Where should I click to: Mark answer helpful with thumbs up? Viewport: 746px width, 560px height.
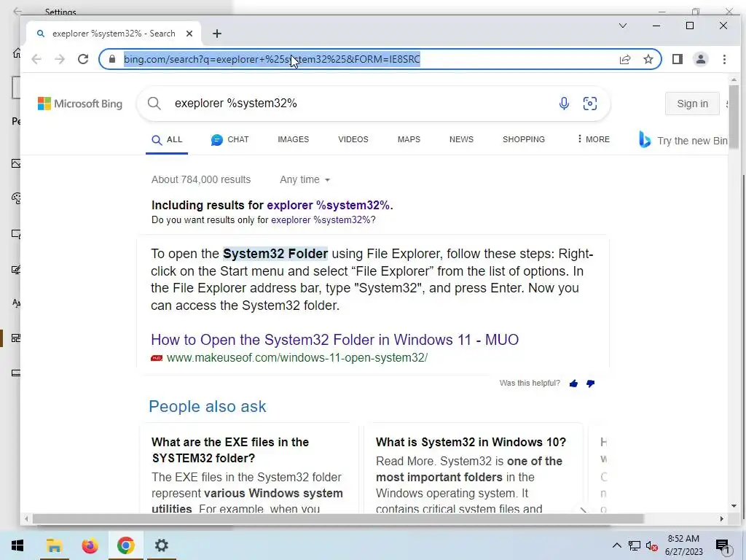(x=573, y=384)
